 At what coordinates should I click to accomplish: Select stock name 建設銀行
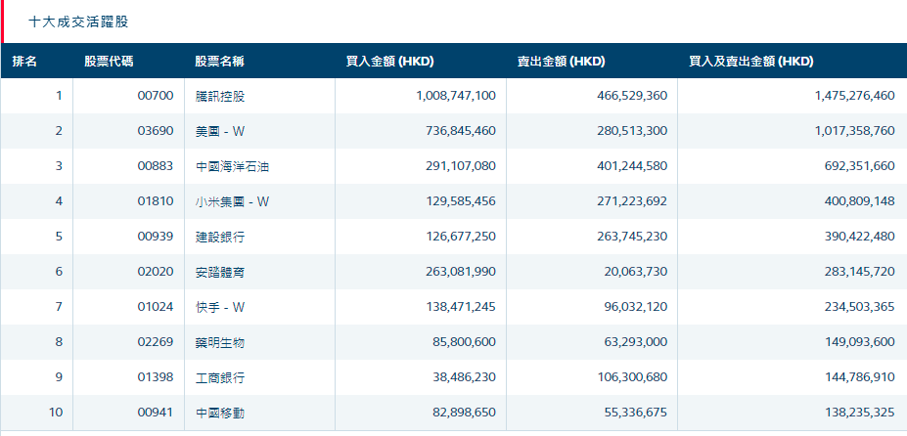click(x=220, y=237)
